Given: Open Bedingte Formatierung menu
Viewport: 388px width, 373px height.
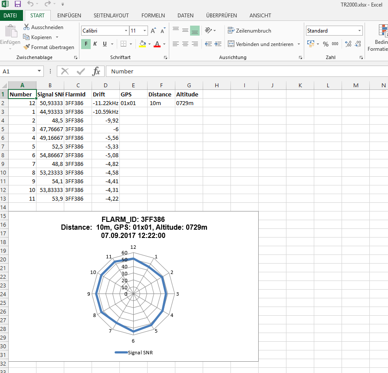Looking at the screenshot, I should [379, 38].
